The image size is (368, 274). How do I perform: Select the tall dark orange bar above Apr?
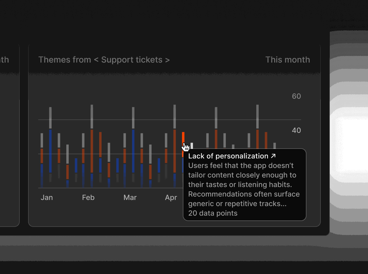(x=175, y=151)
